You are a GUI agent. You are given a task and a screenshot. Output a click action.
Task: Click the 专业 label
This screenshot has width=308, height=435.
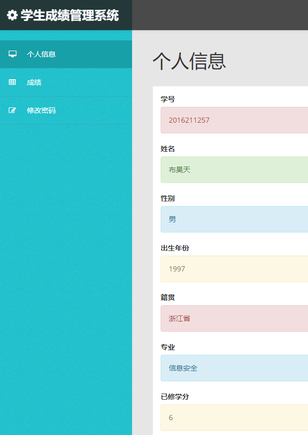pyautogui.click(x=168, y=347)
